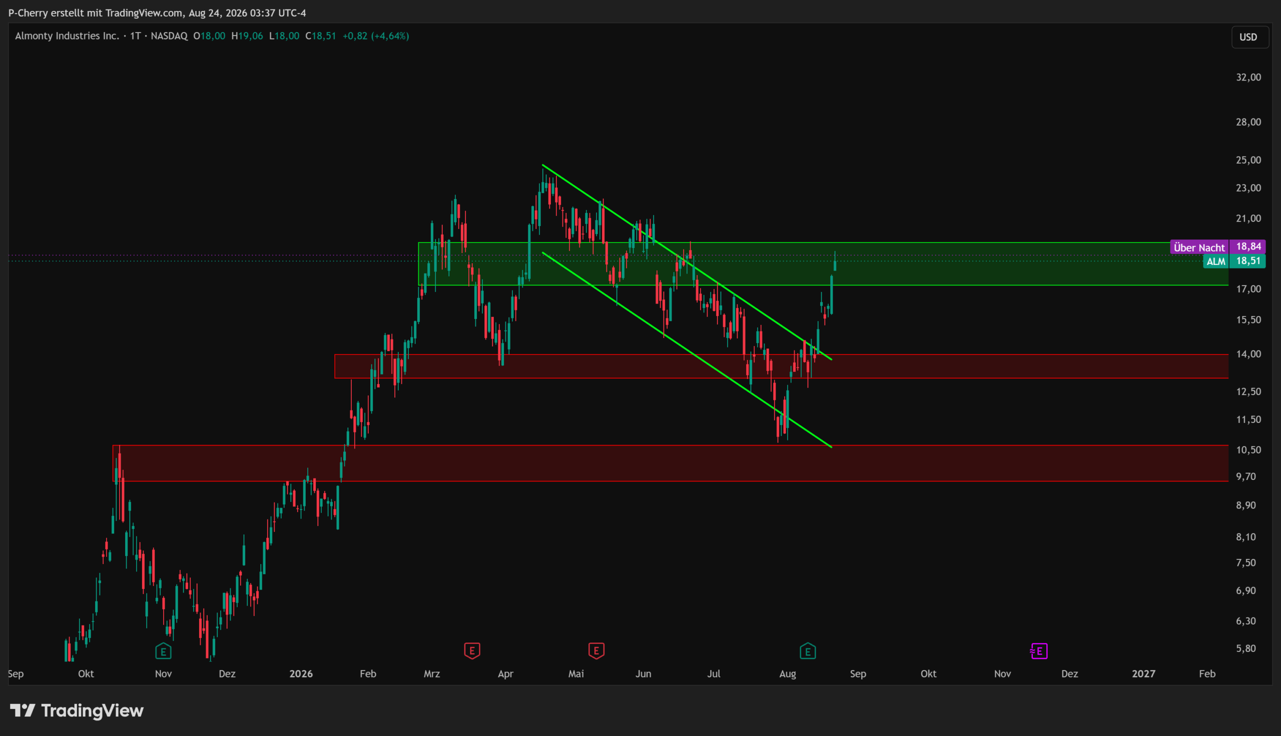Select the upper green channel trendline
The image size is (1281, 736).
(686, 261)
